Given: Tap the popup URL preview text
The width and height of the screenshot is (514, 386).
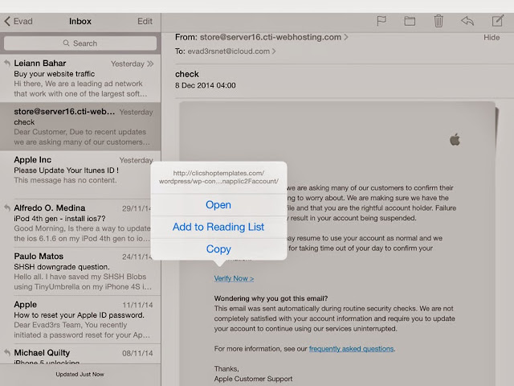Looking at the screenshot, I should (x=218, y=177).
